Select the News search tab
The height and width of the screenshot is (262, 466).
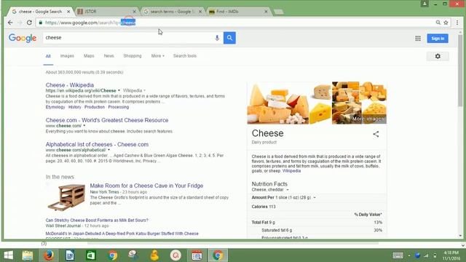click(108, 56)
